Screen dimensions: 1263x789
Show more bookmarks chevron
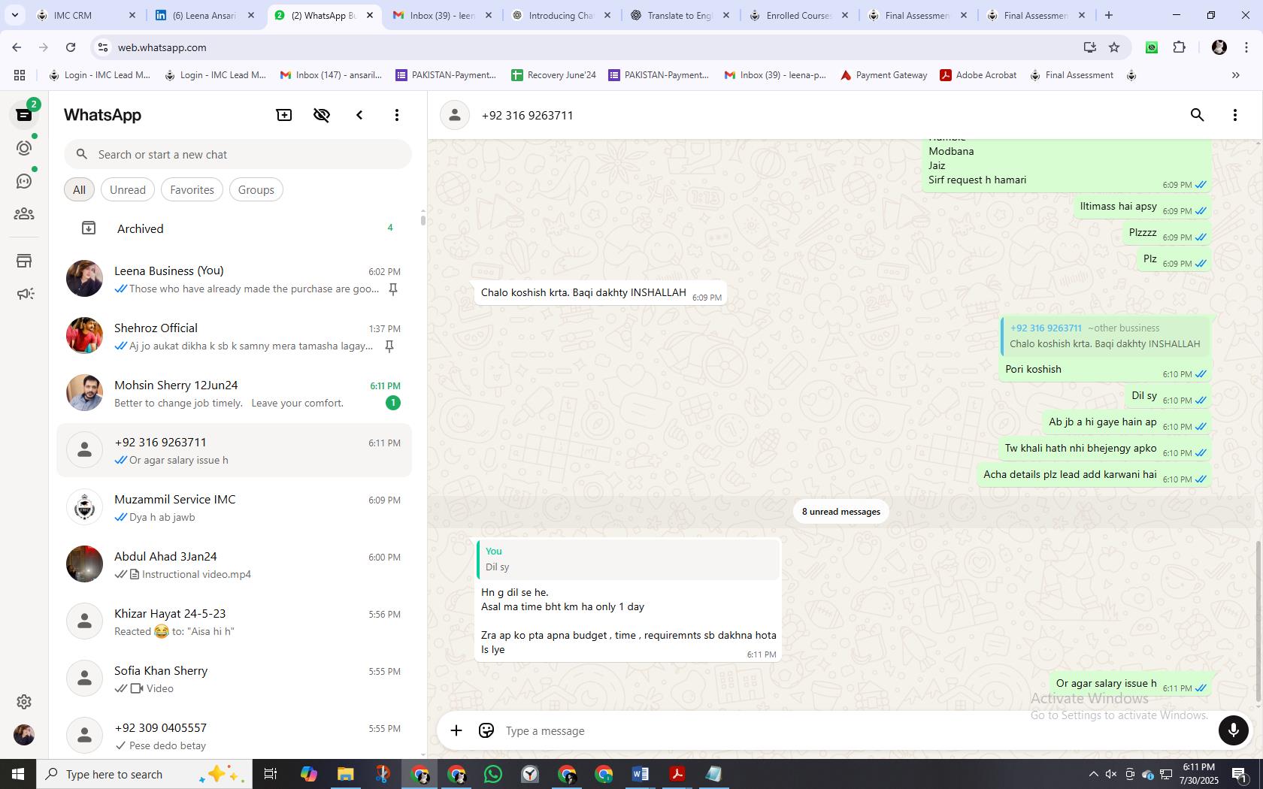coord(1235,75)
